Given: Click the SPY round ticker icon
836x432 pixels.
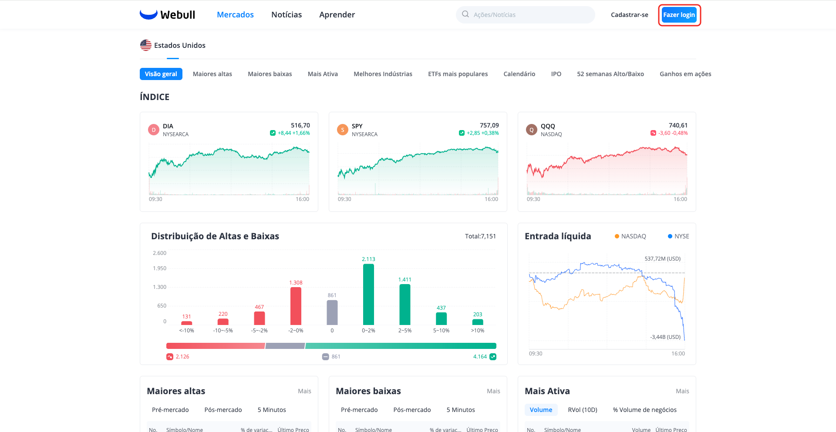Looking at the screenshot, I should [343, 130].
